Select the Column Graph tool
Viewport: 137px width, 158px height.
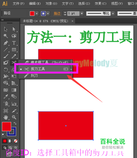[14, 104]
